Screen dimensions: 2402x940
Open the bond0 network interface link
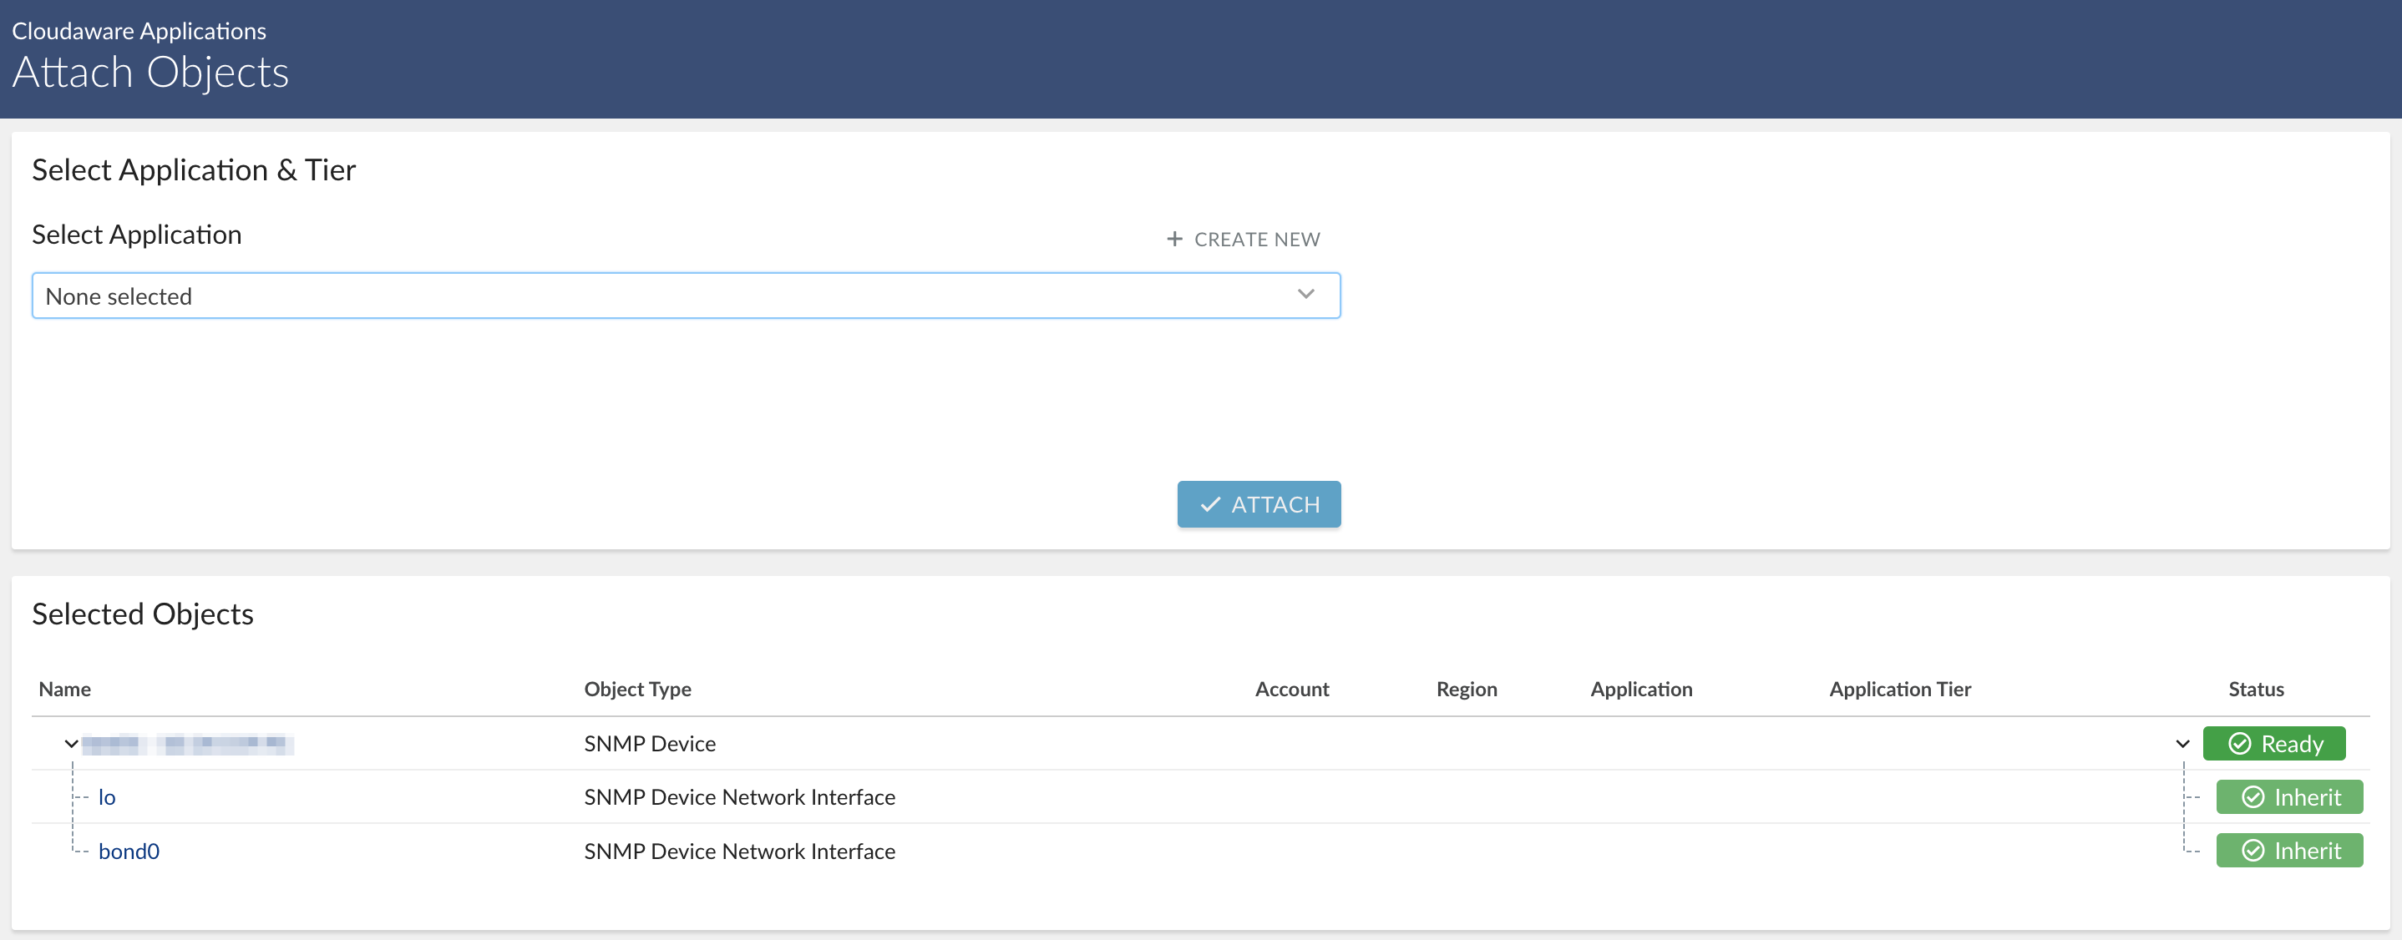pos(129,851)
